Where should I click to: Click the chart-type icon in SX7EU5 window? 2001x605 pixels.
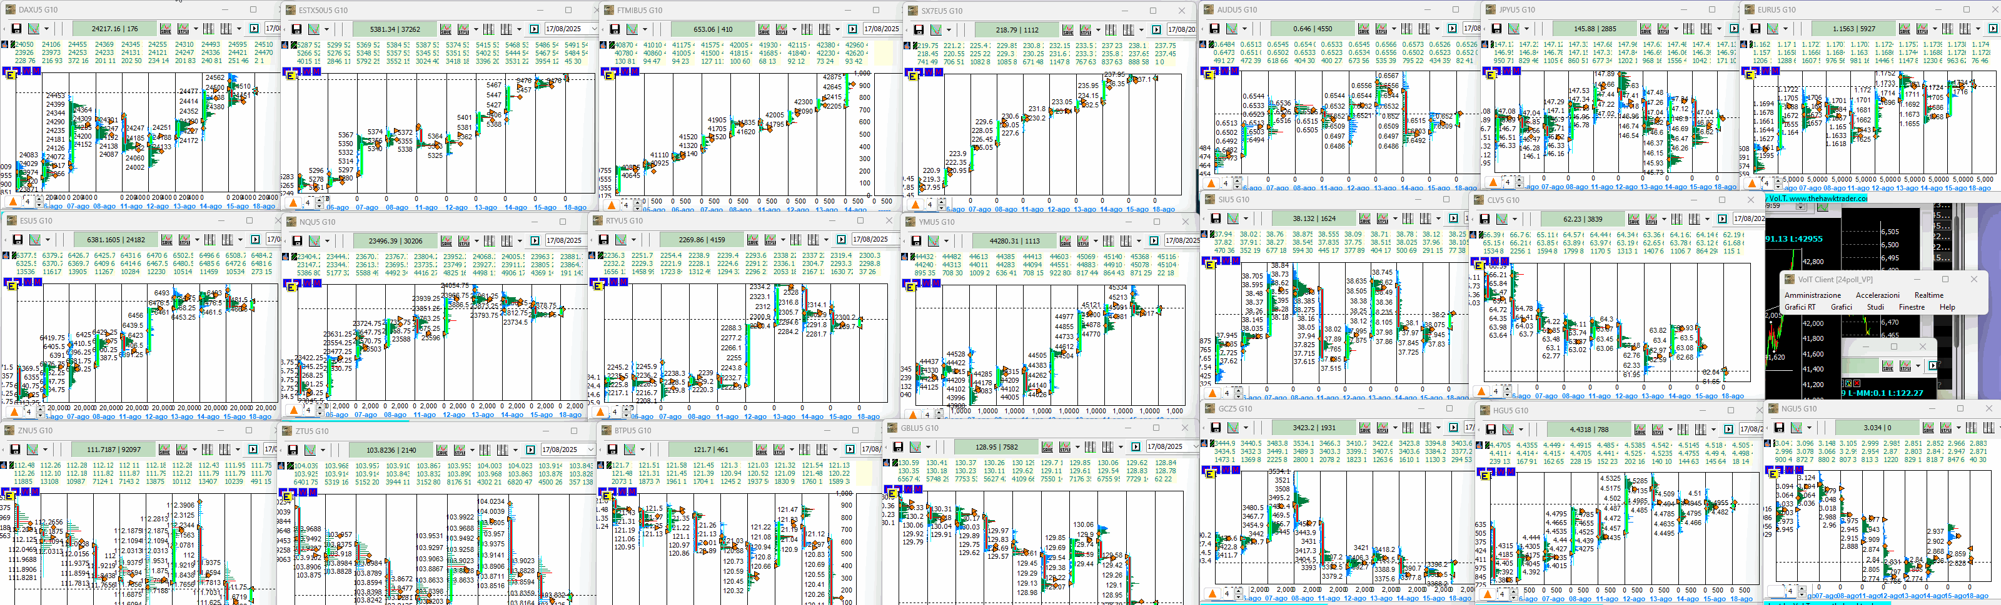(935, 29)
